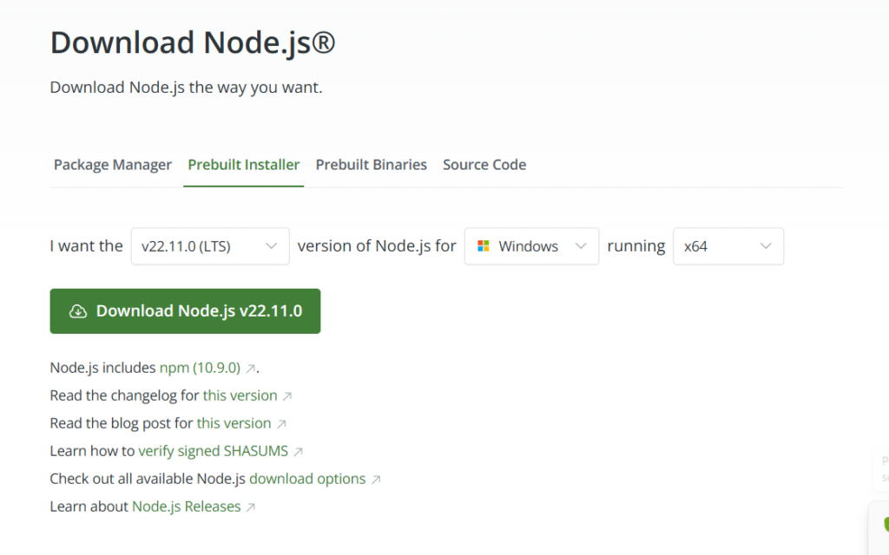Open the Node.js Releases link
Image resolution: width=889 pixels, height=555 pixels.
pyautogui.click(x=187, y=506)
